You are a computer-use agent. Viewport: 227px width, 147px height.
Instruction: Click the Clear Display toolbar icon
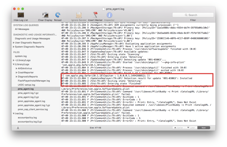[45, 15]
